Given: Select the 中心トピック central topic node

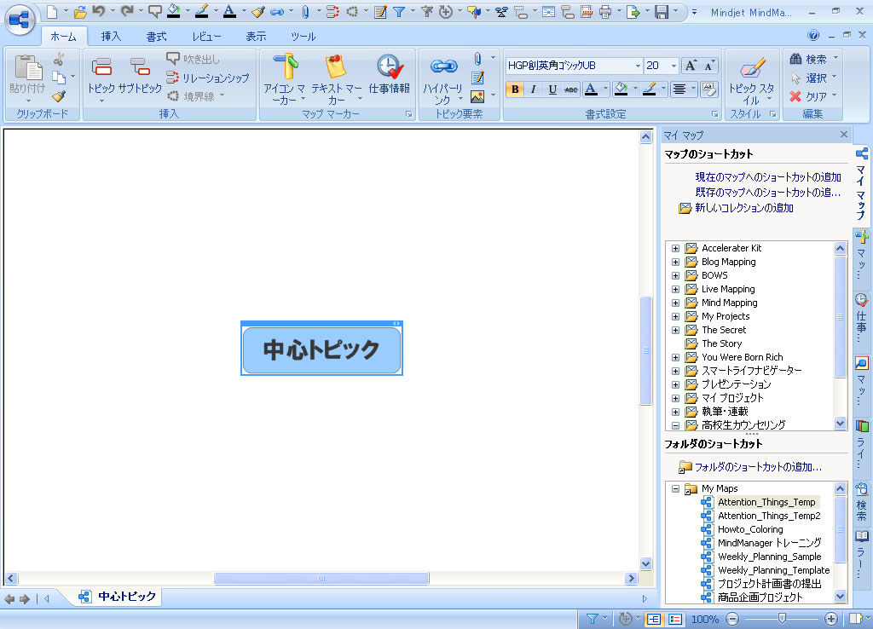Looking at the screenshot, I should (x=321, y=350).
